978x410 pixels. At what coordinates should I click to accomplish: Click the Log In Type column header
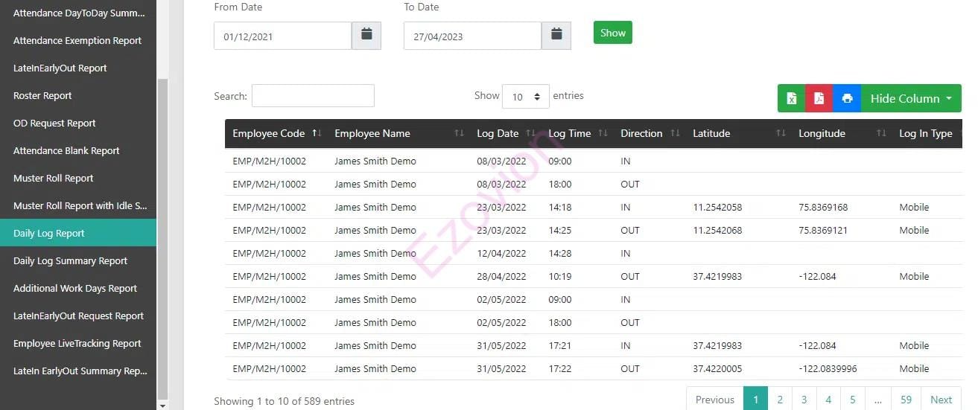click(x=925, y=133)
